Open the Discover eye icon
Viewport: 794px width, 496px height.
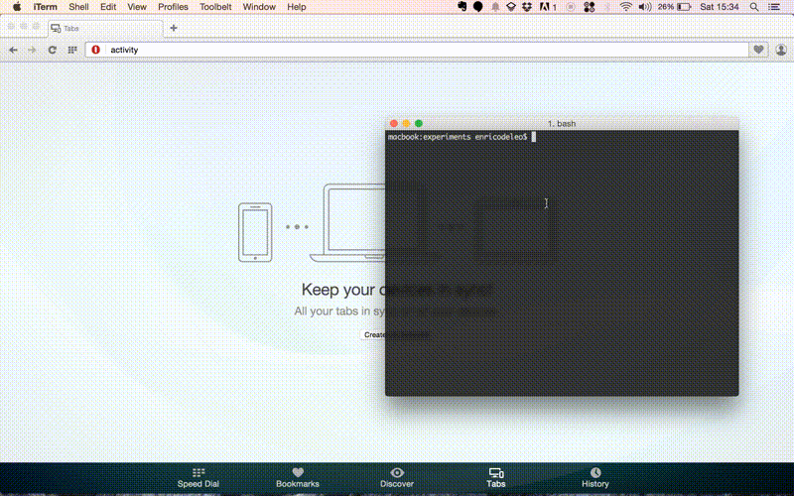397,473
